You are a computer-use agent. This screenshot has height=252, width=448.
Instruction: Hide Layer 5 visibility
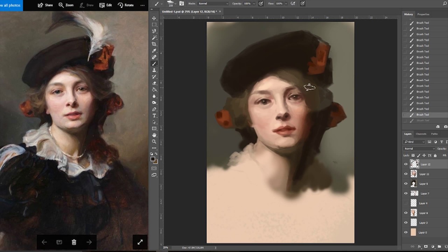[x=406, y=184]
